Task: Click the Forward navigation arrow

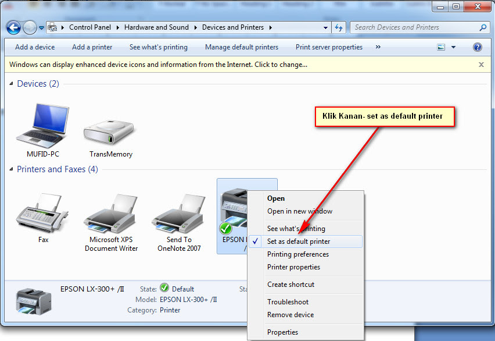Action: click(x=30, y=27)
